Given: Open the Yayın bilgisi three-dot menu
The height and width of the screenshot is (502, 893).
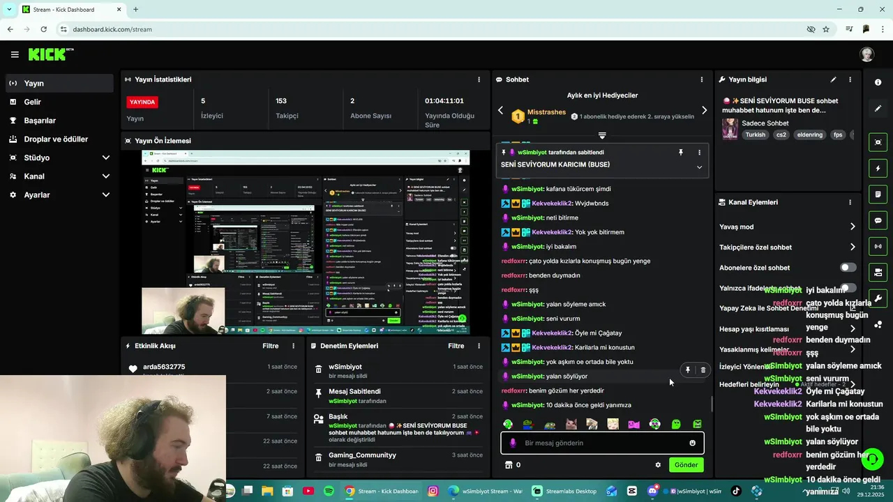Looking at the screenshot, I should pyautogui.click(x=850, y=79).
